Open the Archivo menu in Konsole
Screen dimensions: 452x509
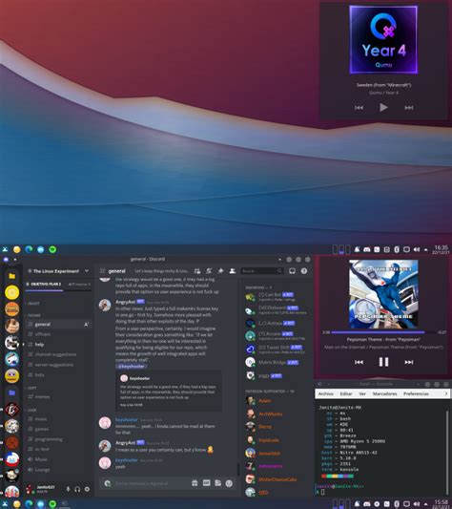(326, 393)
